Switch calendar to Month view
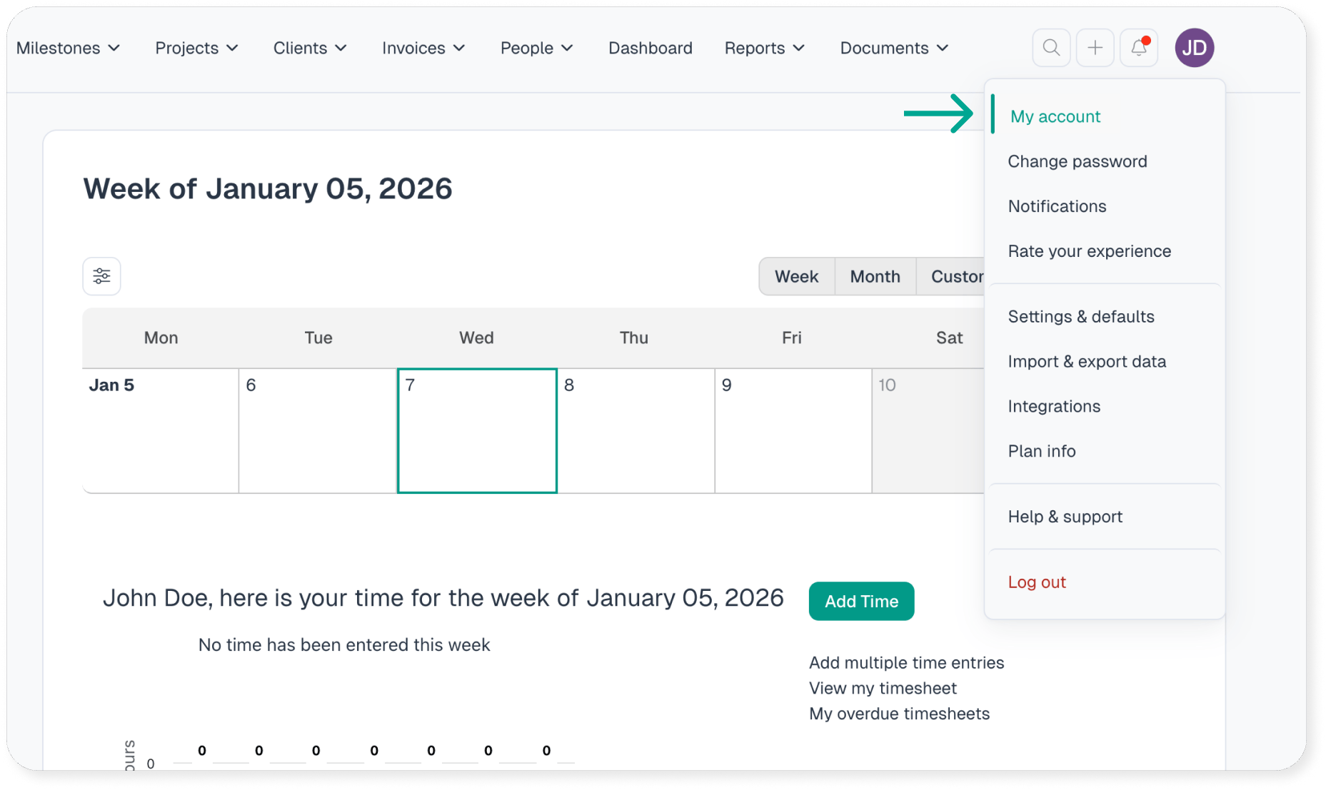This screenshot has height=790, width=1326. tap(875, 276)
